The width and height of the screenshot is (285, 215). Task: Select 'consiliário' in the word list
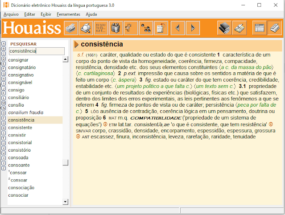pos(19,98)
